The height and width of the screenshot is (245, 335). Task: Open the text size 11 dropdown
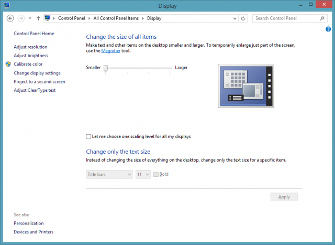[x=143, y=174]
